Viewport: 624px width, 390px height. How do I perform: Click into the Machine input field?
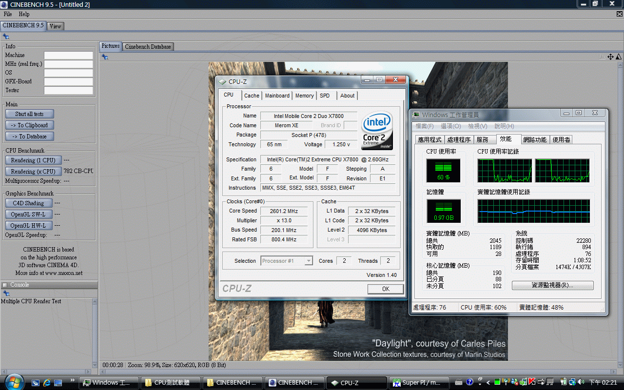[x=69, y=56]
